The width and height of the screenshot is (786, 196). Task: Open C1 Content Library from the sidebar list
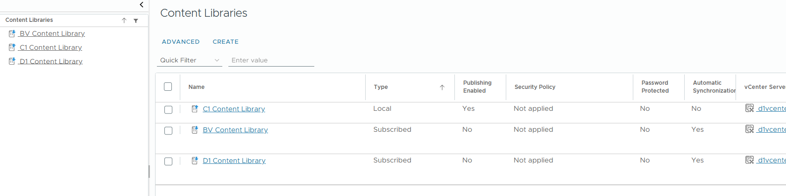pos(51,47)
